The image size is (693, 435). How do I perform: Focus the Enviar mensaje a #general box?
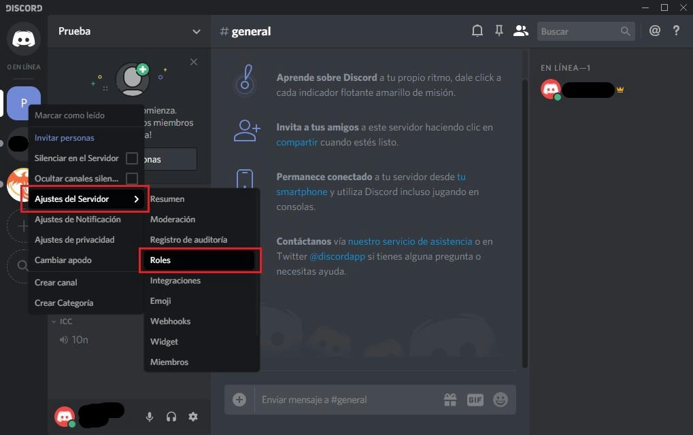[349, 400]
